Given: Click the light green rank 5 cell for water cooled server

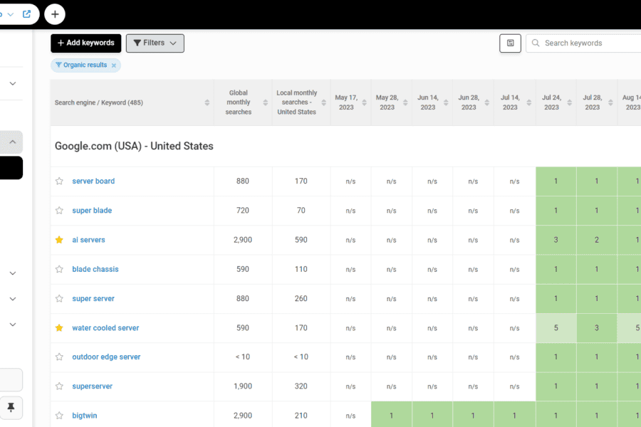Looking at the screenshot, I should click(x=556, y=328).
